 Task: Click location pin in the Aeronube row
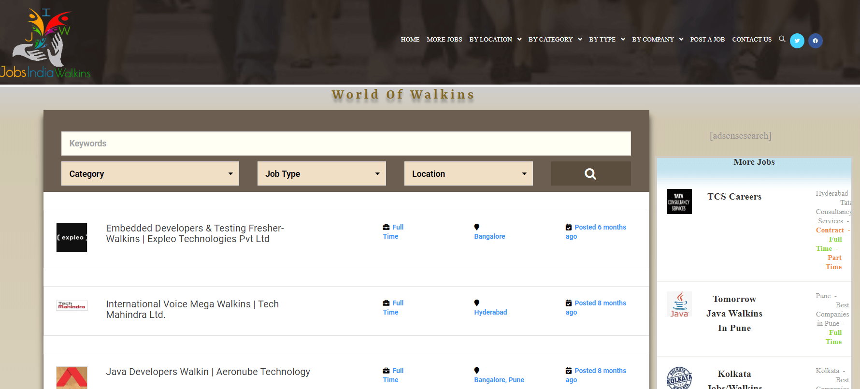click(477, 371)
